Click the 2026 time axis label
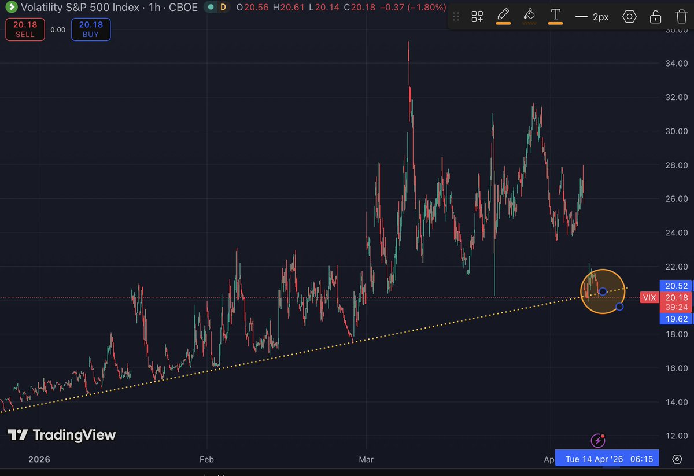 (x=38, y=460)
